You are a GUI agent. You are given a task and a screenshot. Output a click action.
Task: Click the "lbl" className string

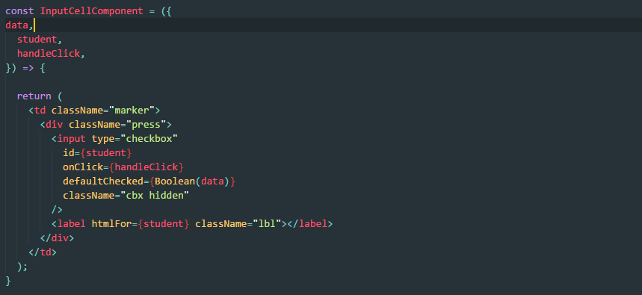268,224
